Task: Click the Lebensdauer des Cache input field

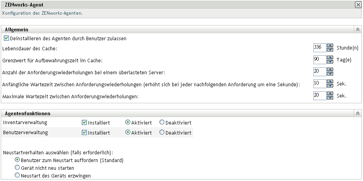Action: [320, 48]
